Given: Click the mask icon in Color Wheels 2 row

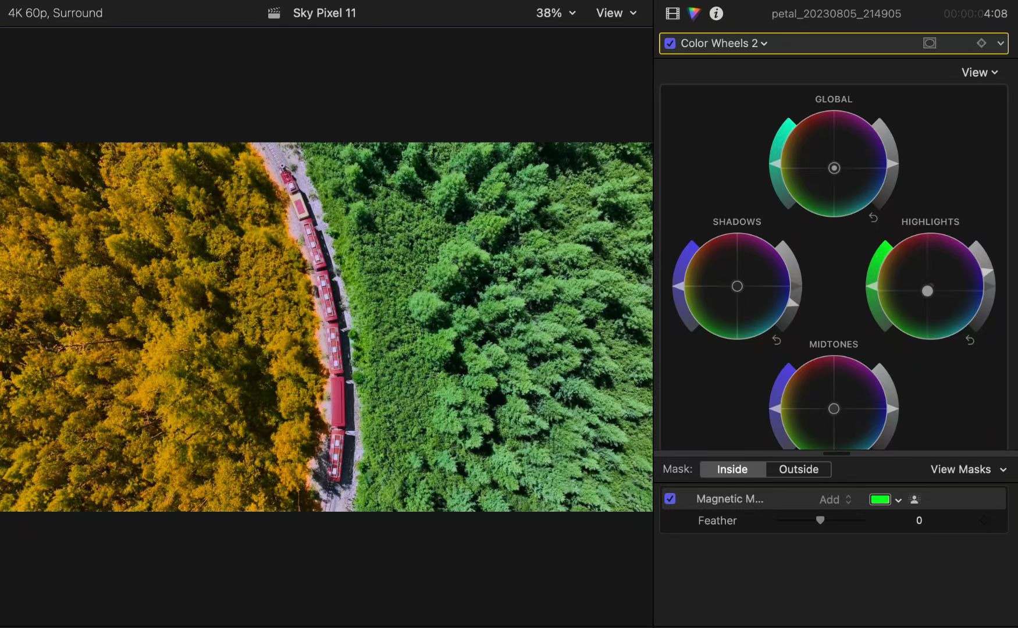Looking at the screenshot, I should [930, 43].
